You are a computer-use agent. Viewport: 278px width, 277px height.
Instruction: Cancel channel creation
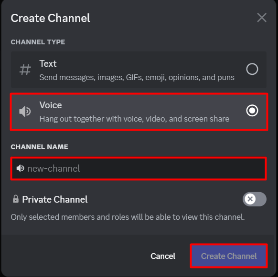163,256
